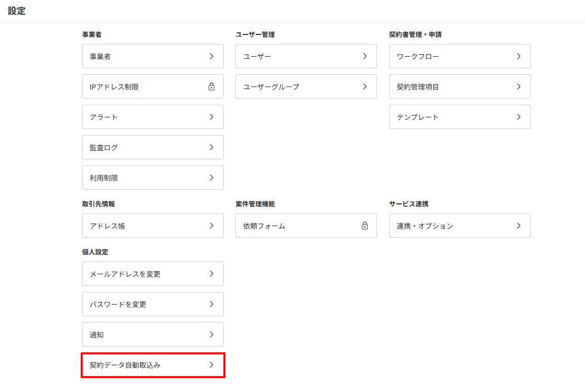Open the アラート settings
The height and width of the screenshot is (390, 585).
[152, 117]
